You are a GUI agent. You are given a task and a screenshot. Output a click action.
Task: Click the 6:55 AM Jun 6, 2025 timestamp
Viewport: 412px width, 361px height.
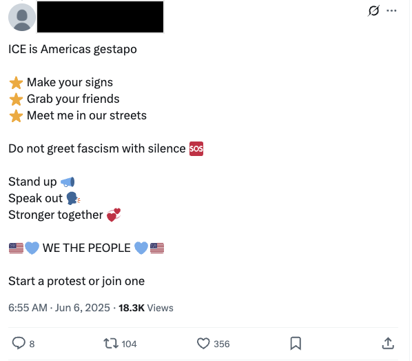tap(59, 308)
